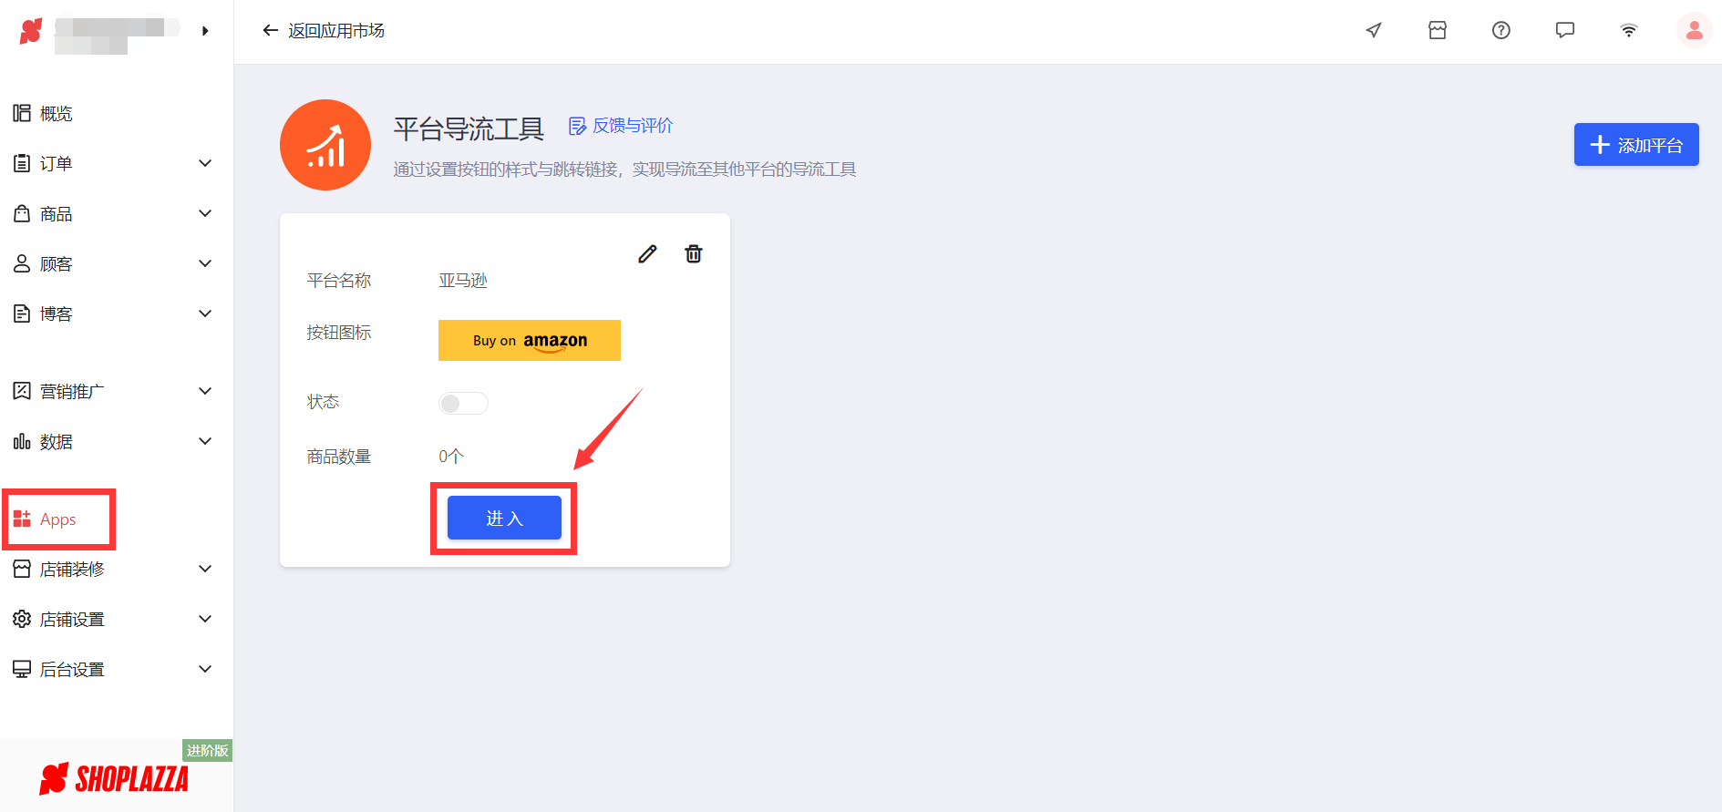Open the user avatar profile icon
1722x812 pixels.
(x=1694, y=31)
